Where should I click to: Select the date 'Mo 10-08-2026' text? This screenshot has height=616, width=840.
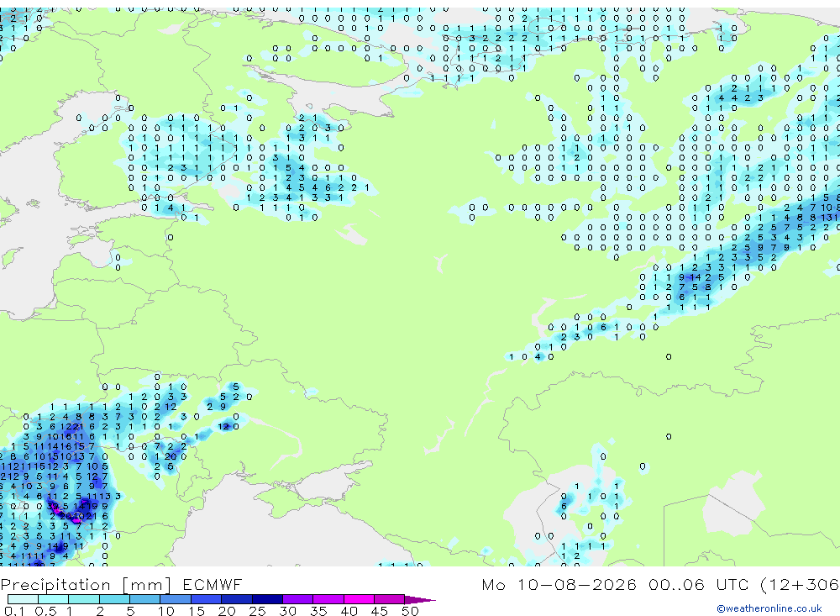click(x=559, y=584)
